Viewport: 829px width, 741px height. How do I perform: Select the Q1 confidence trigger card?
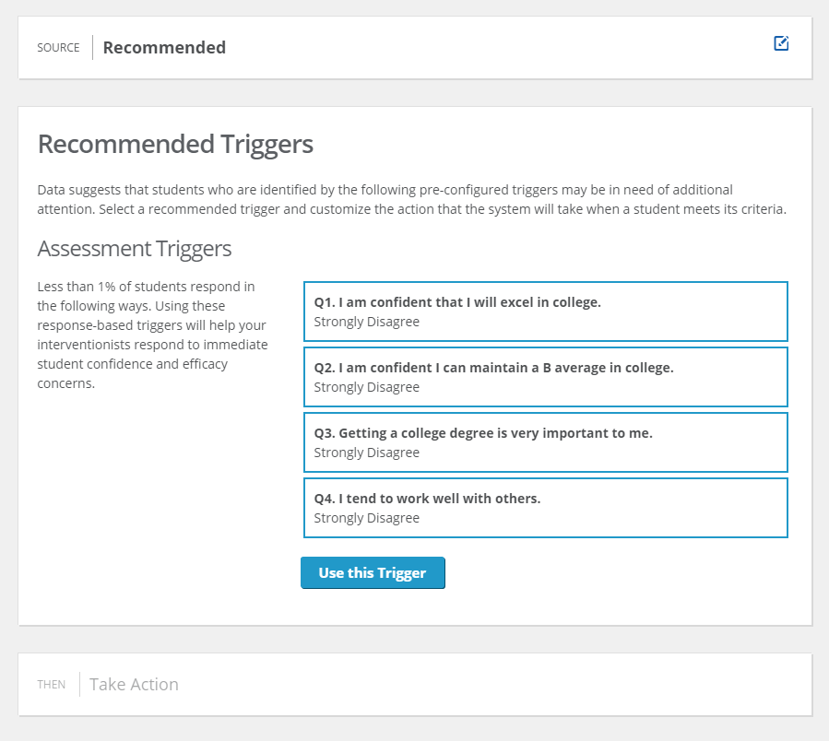click(x=546, y=311)
